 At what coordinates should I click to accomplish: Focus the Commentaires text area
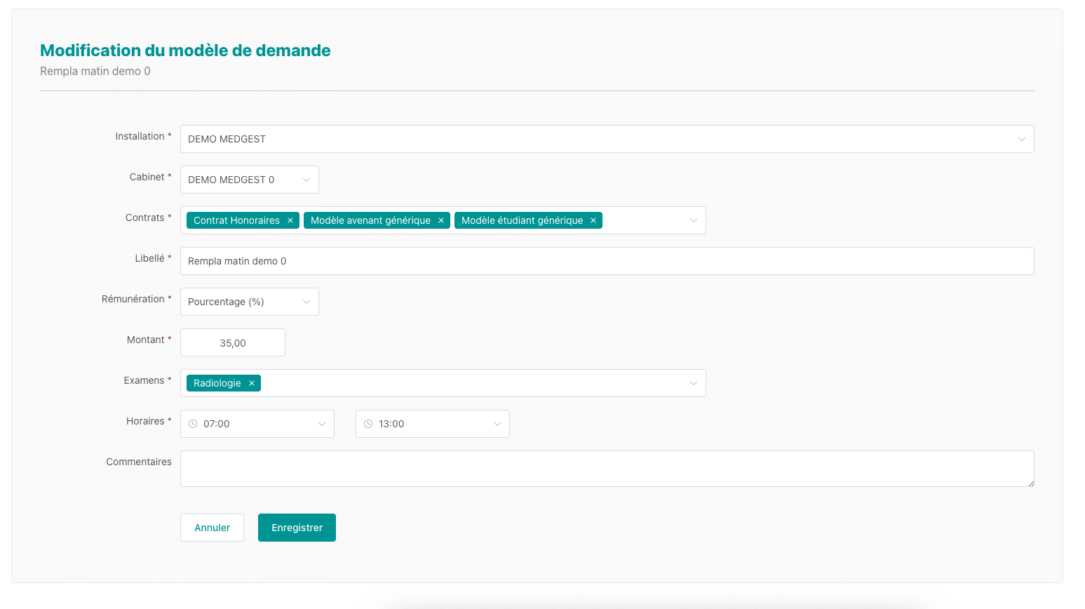coord(607,468)
